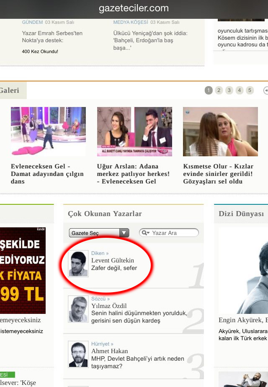Open the Diken newspaper link

[x=100, y=253]
